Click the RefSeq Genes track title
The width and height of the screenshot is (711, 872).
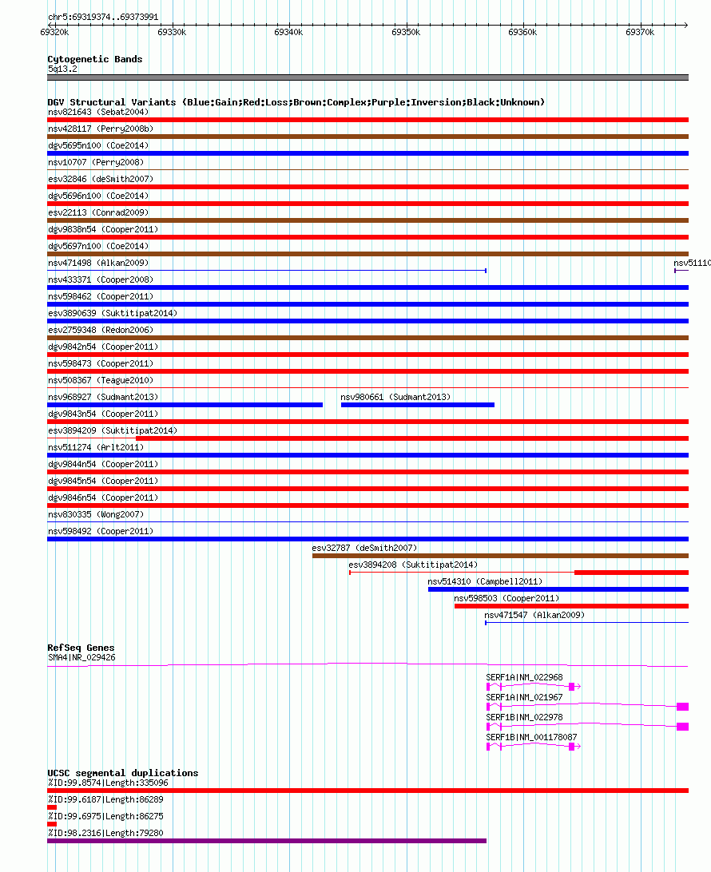(81, 648)
